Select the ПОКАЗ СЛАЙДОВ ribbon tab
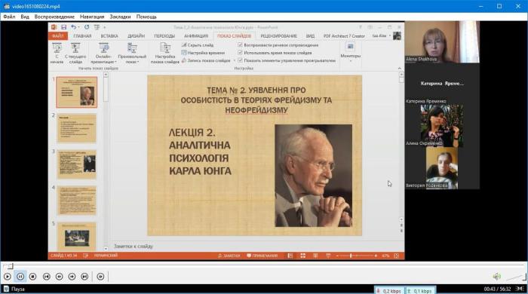This screenshot has width=528, height=294. (x=234, y=36)
